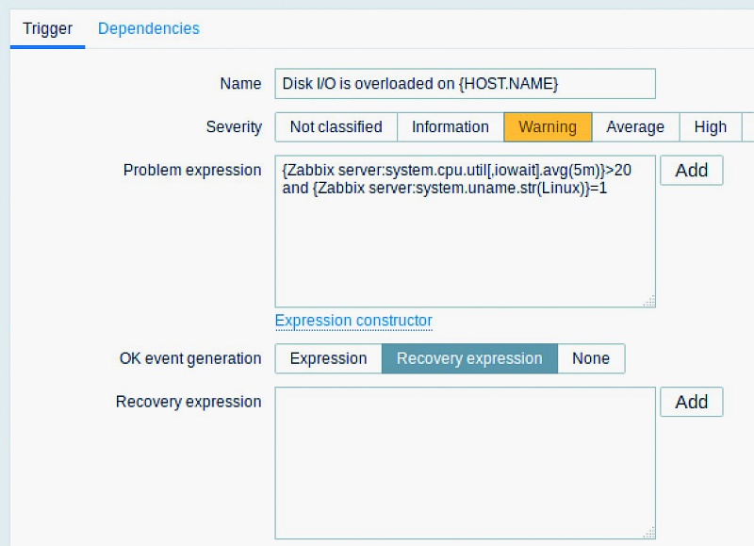The height and width of the screenshot is (546, 754).
Task: Set OK event generation to None
Action: [591, 358]
